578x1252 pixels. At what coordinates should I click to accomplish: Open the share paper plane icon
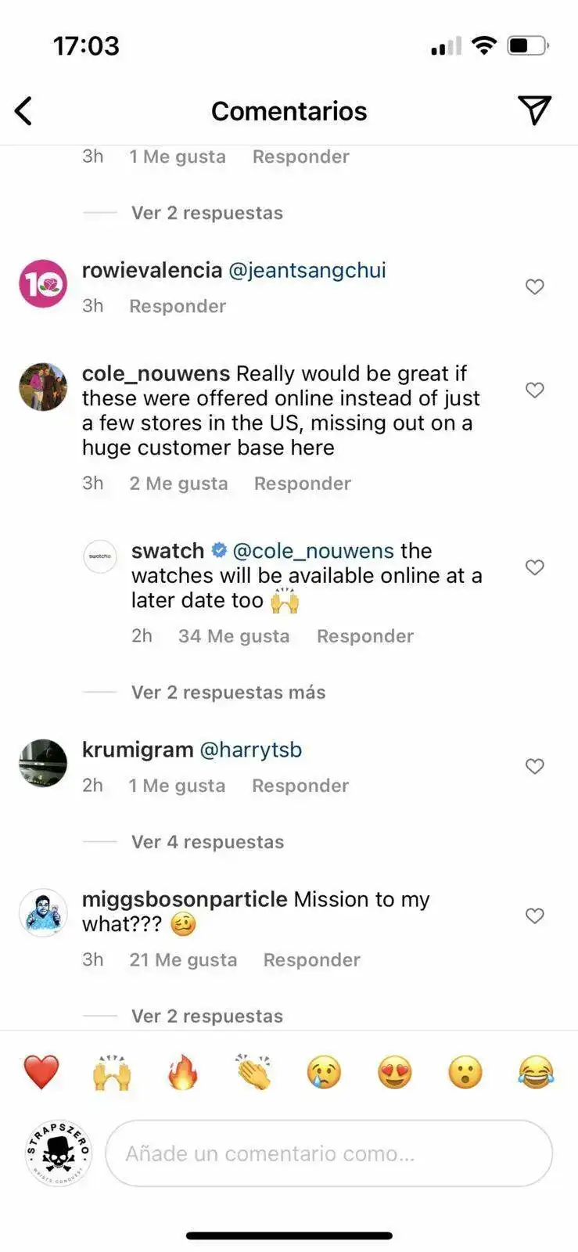coord(534,110)
